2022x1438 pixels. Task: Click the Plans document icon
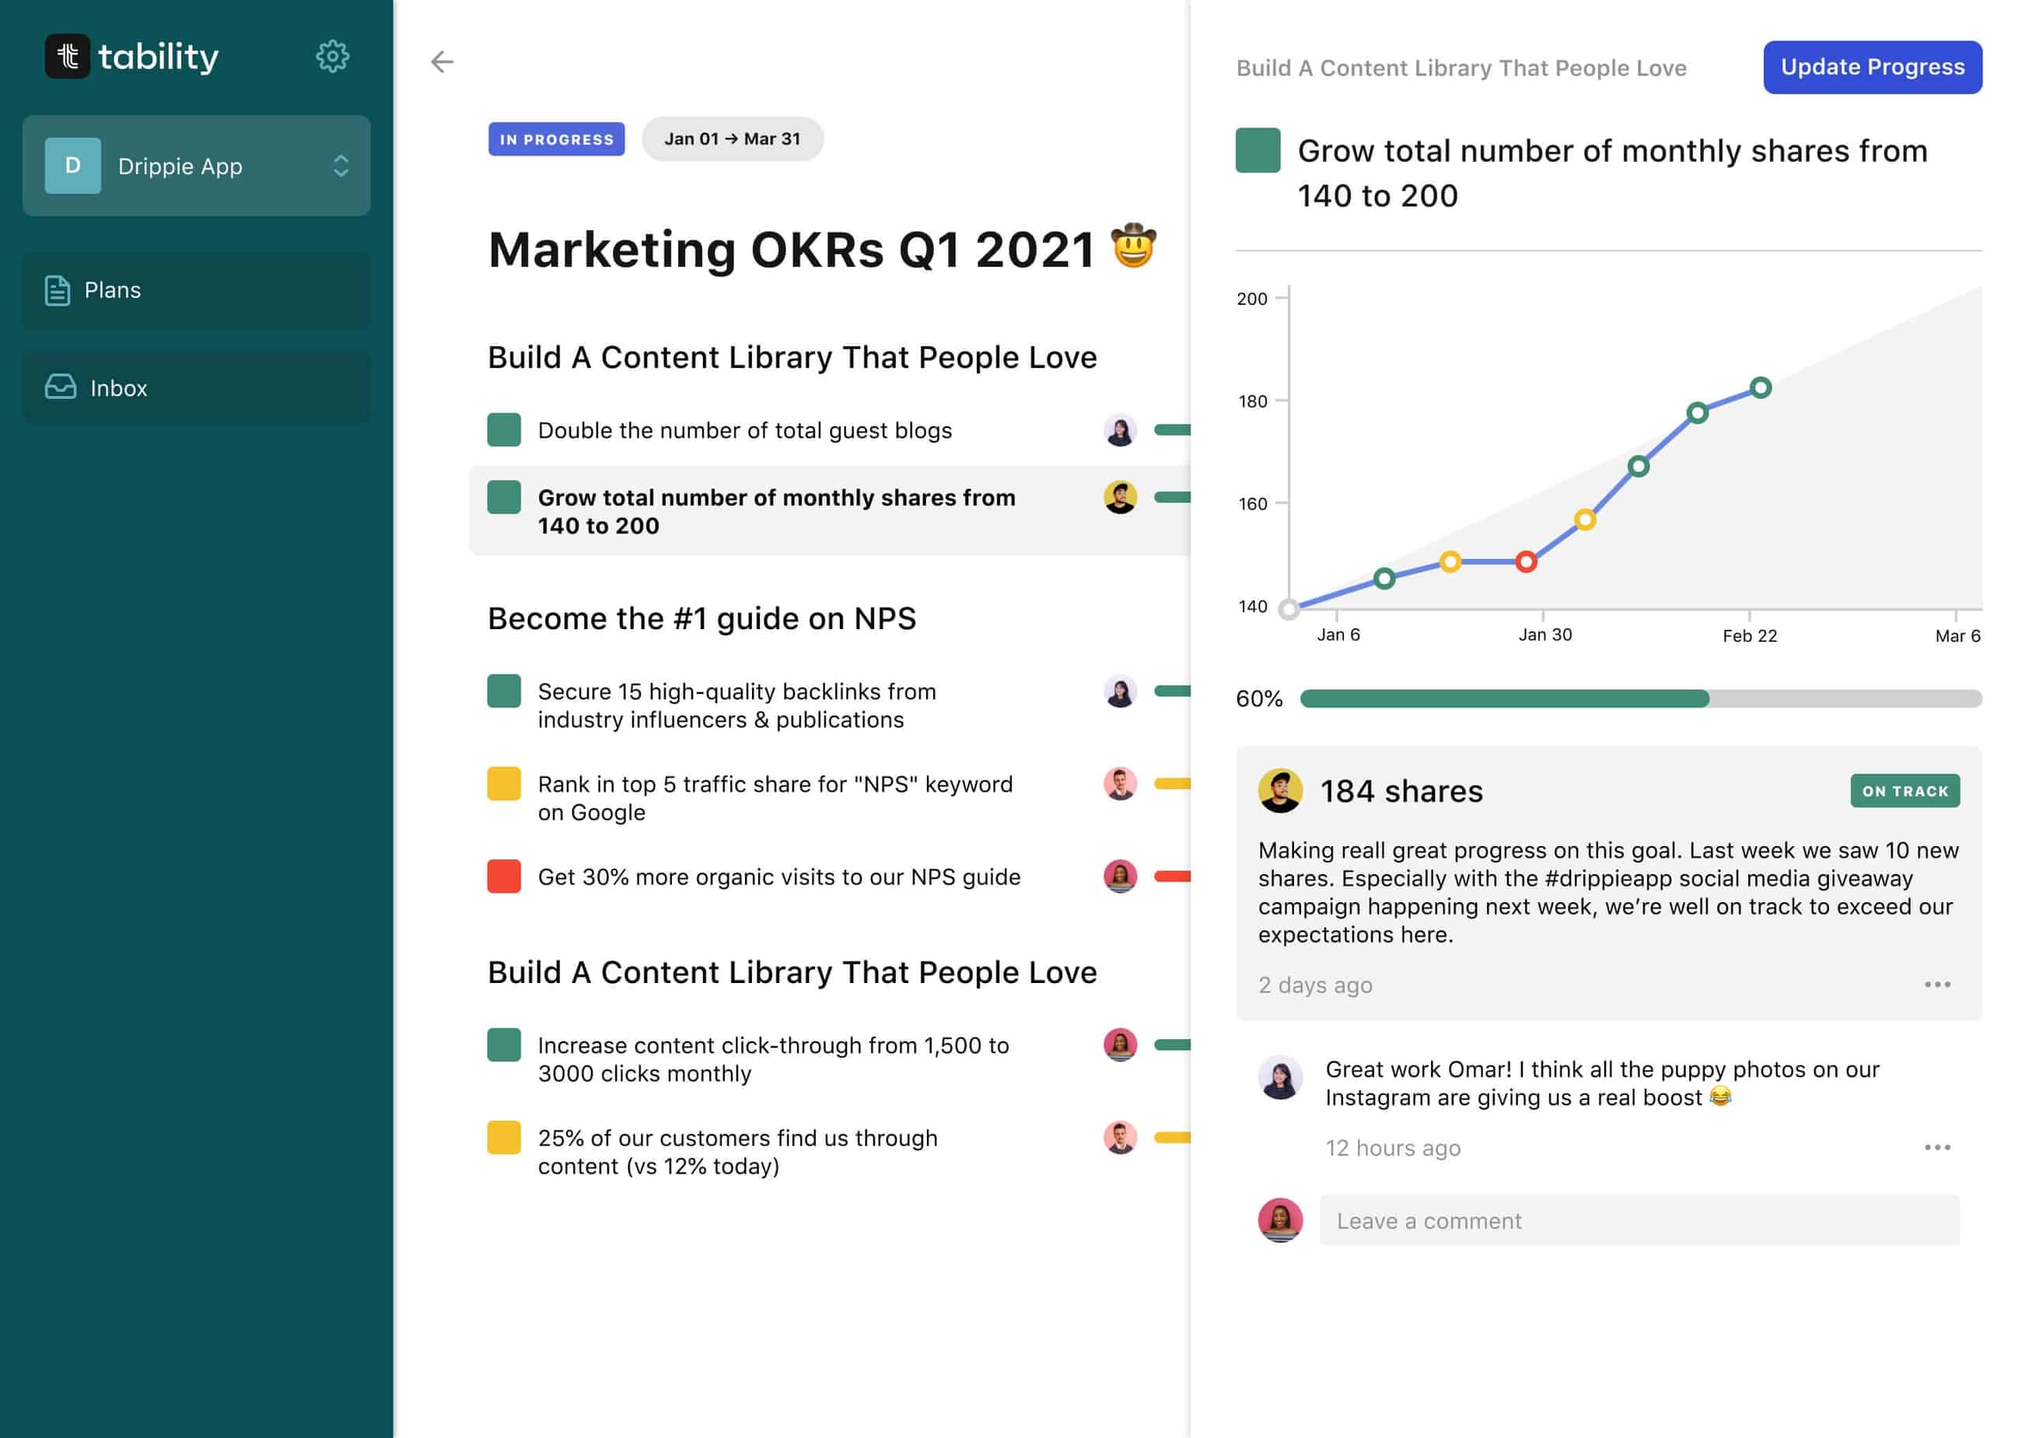[x=58, y=290]
